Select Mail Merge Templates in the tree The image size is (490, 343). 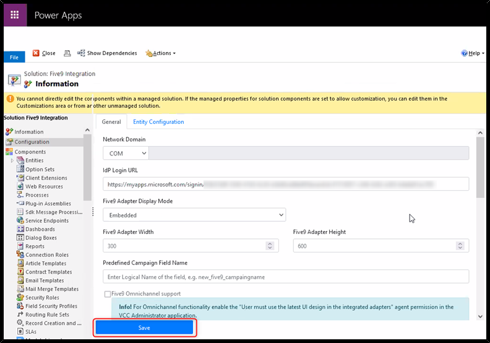pyautogui.click(x=52, y=289)
